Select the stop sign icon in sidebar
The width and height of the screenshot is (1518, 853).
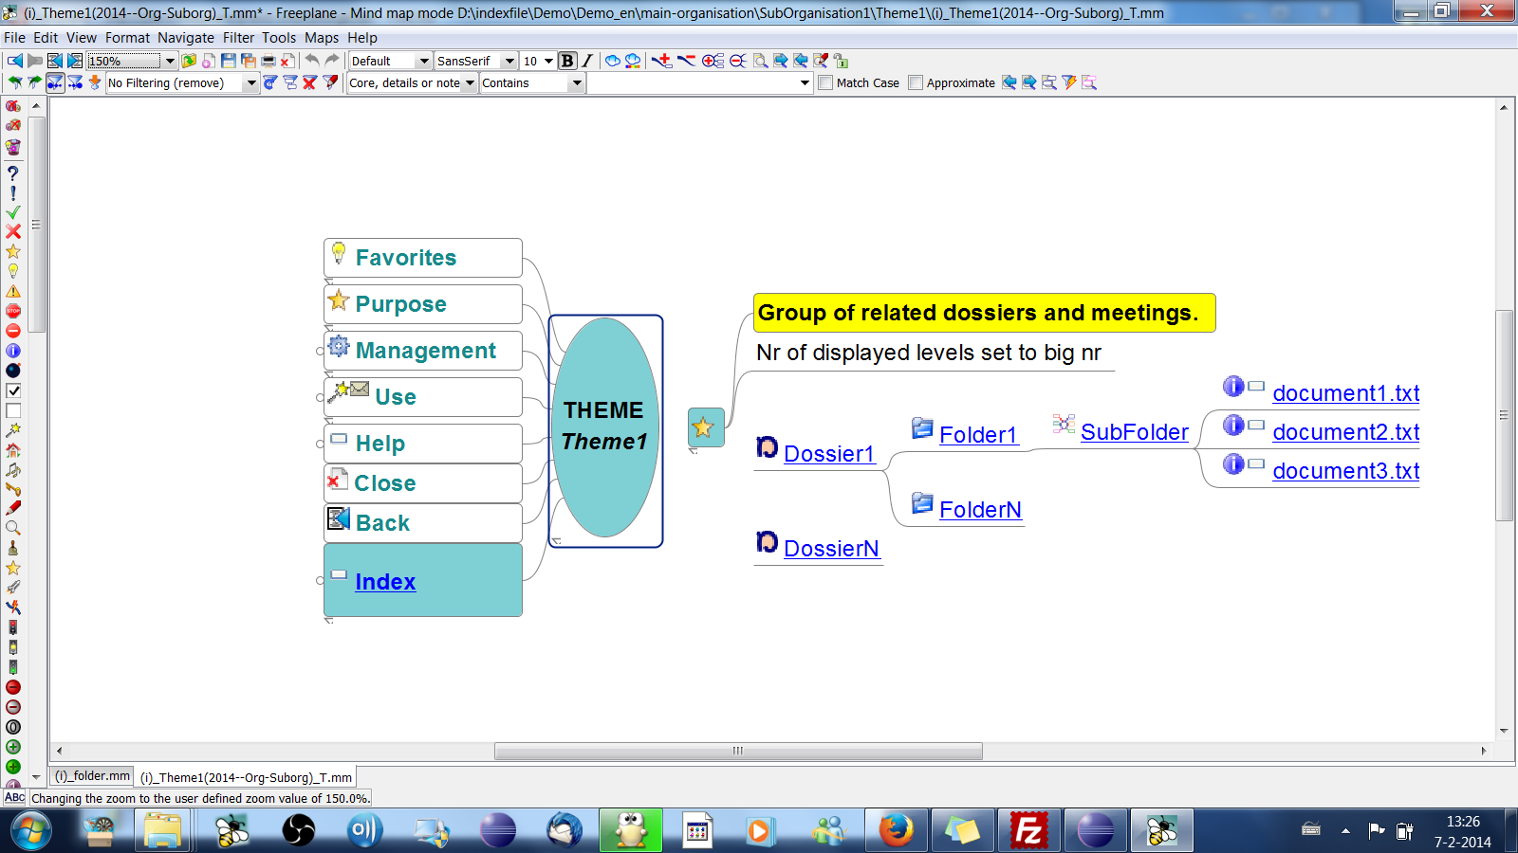(13, 311)
